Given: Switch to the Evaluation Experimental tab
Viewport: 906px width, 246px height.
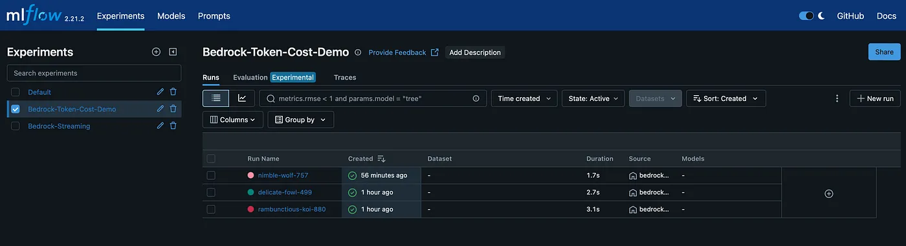Looking at the screenshot, I should (274, 77).
